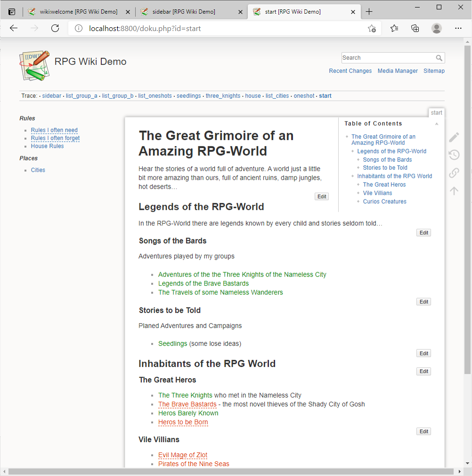472x476 pixels.
Task: Click the vertical scrollbar thumb
Action: (x=467, y=209)
